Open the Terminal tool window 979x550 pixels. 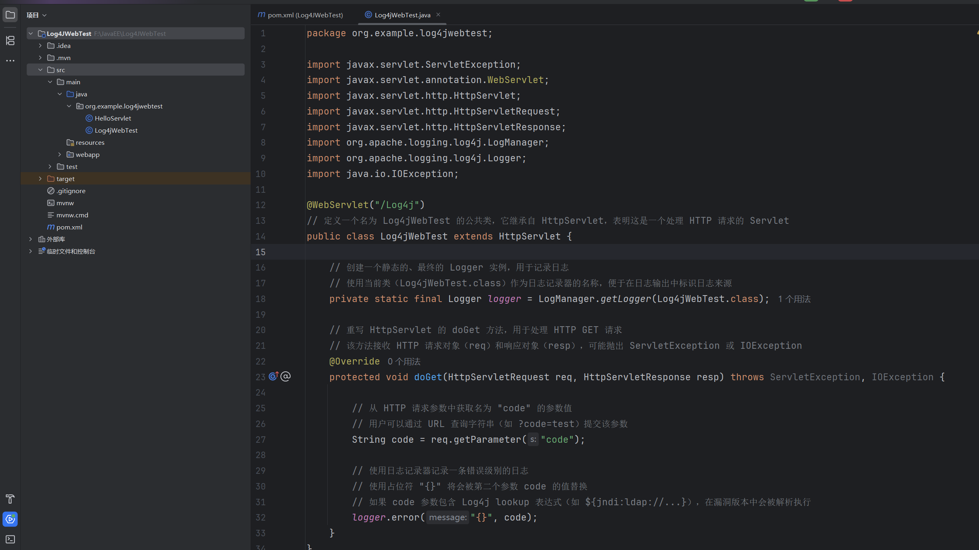[x=10, y=539]
